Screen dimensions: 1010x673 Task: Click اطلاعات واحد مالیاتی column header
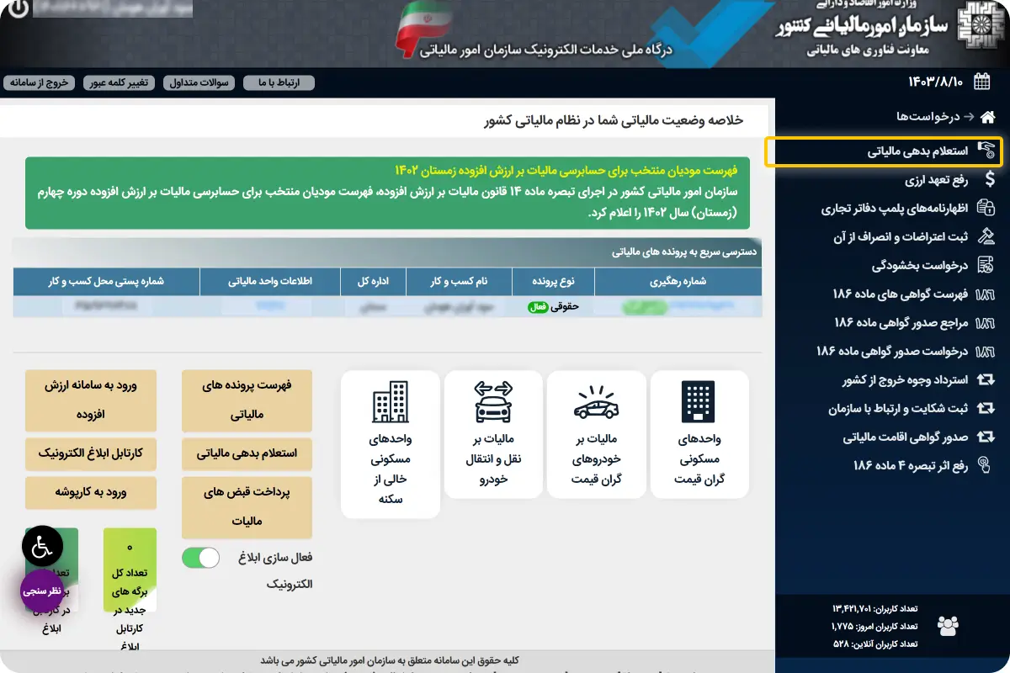270,282
